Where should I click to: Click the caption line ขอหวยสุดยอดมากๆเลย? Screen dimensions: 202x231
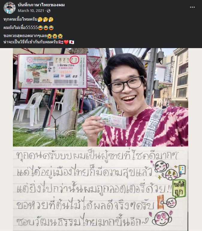33,36
